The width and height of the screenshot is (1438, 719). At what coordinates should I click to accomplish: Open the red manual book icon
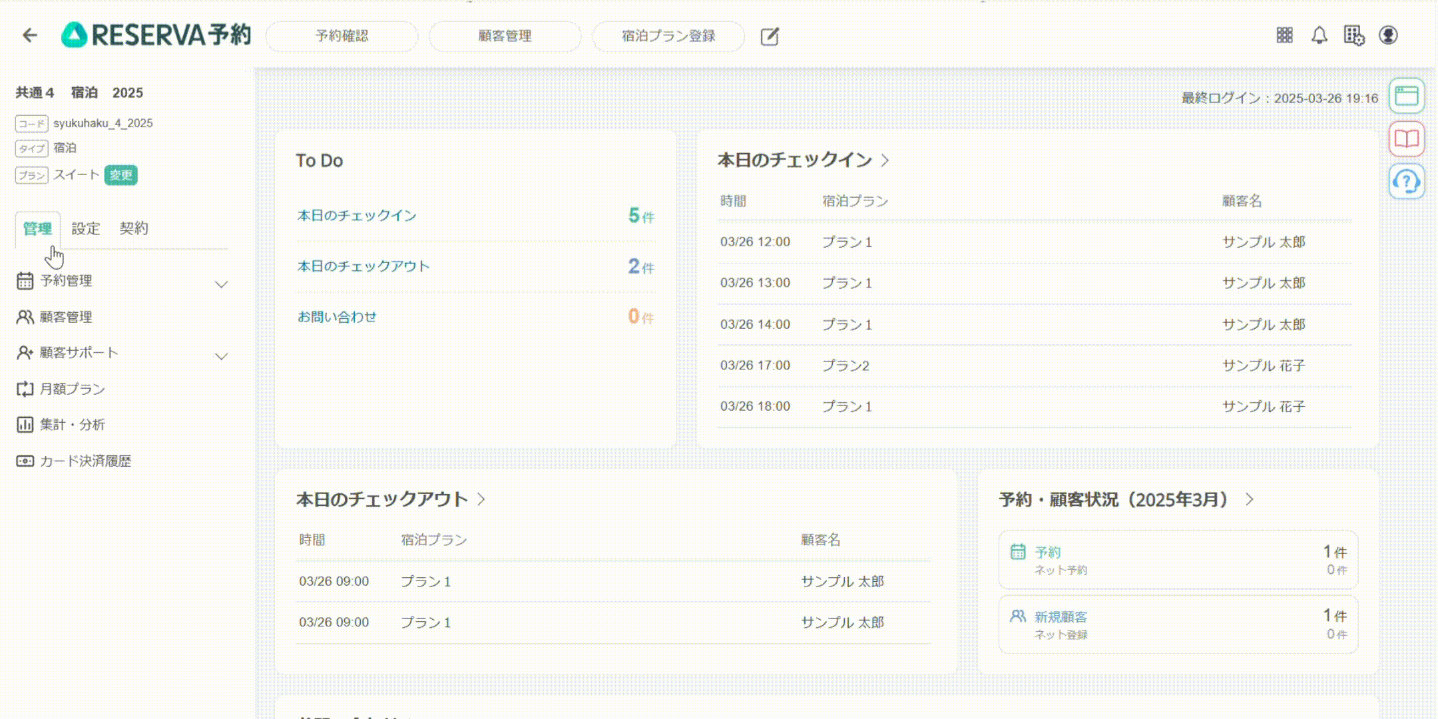click(x=1407, y=138)
